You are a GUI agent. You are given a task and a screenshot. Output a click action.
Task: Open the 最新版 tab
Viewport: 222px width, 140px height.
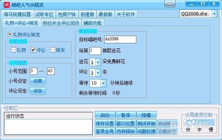105,14
